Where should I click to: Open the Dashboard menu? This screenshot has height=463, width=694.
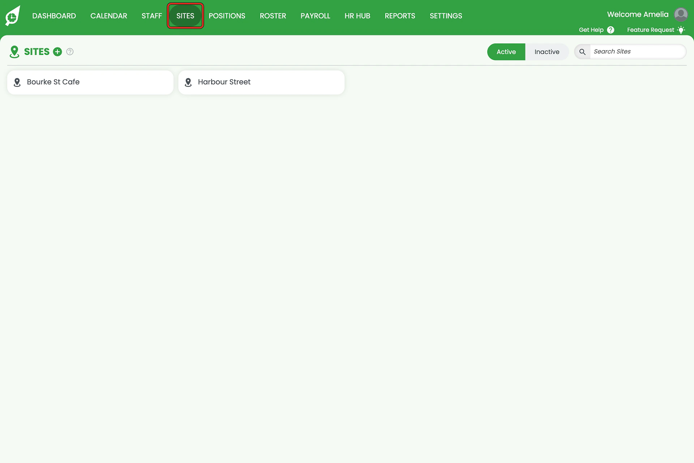coord(54,16)
